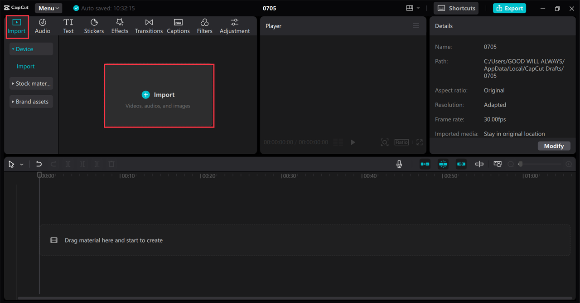Toggle clip linkage

coord(461,164)
